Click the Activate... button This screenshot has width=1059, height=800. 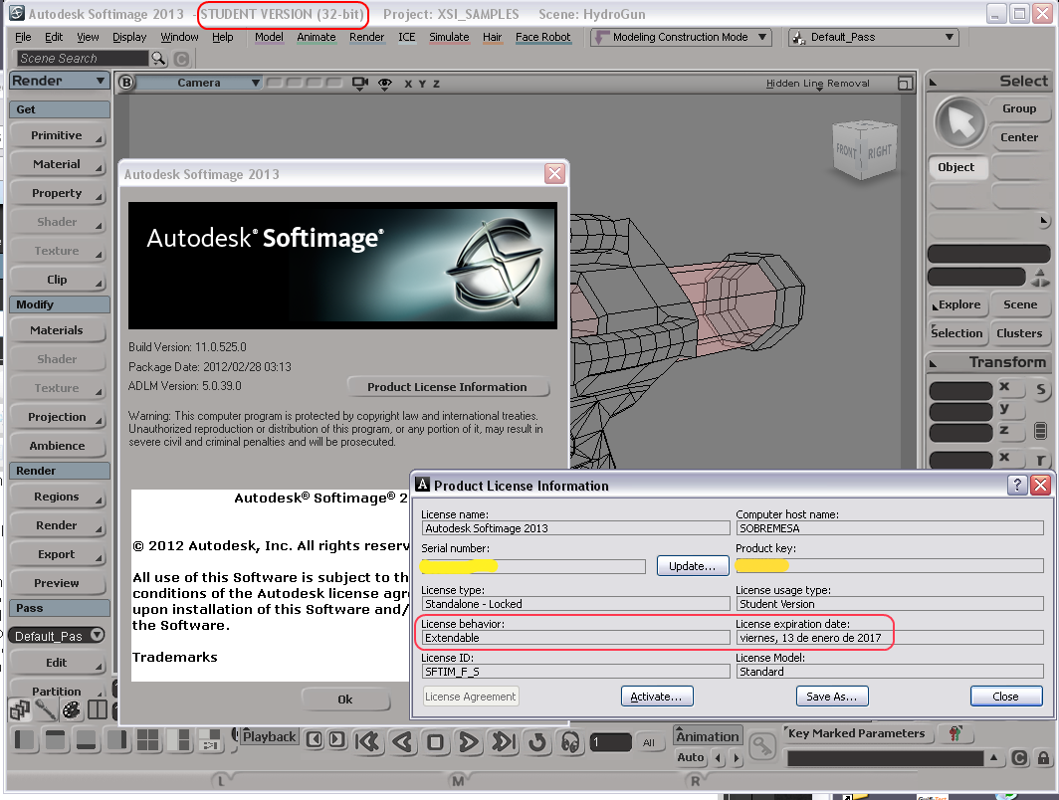(x=657, y=697)
